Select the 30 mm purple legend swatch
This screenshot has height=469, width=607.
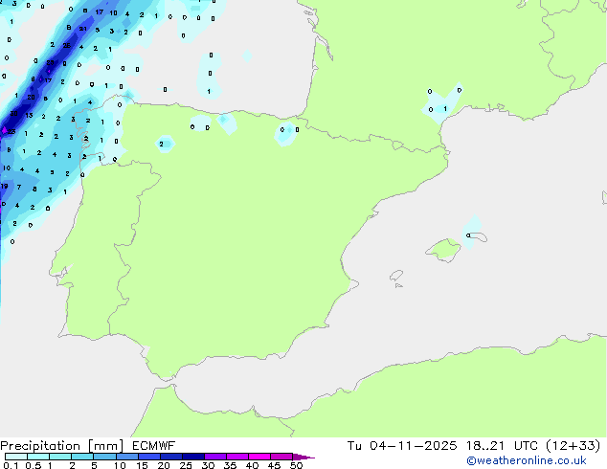coord(215,457)
